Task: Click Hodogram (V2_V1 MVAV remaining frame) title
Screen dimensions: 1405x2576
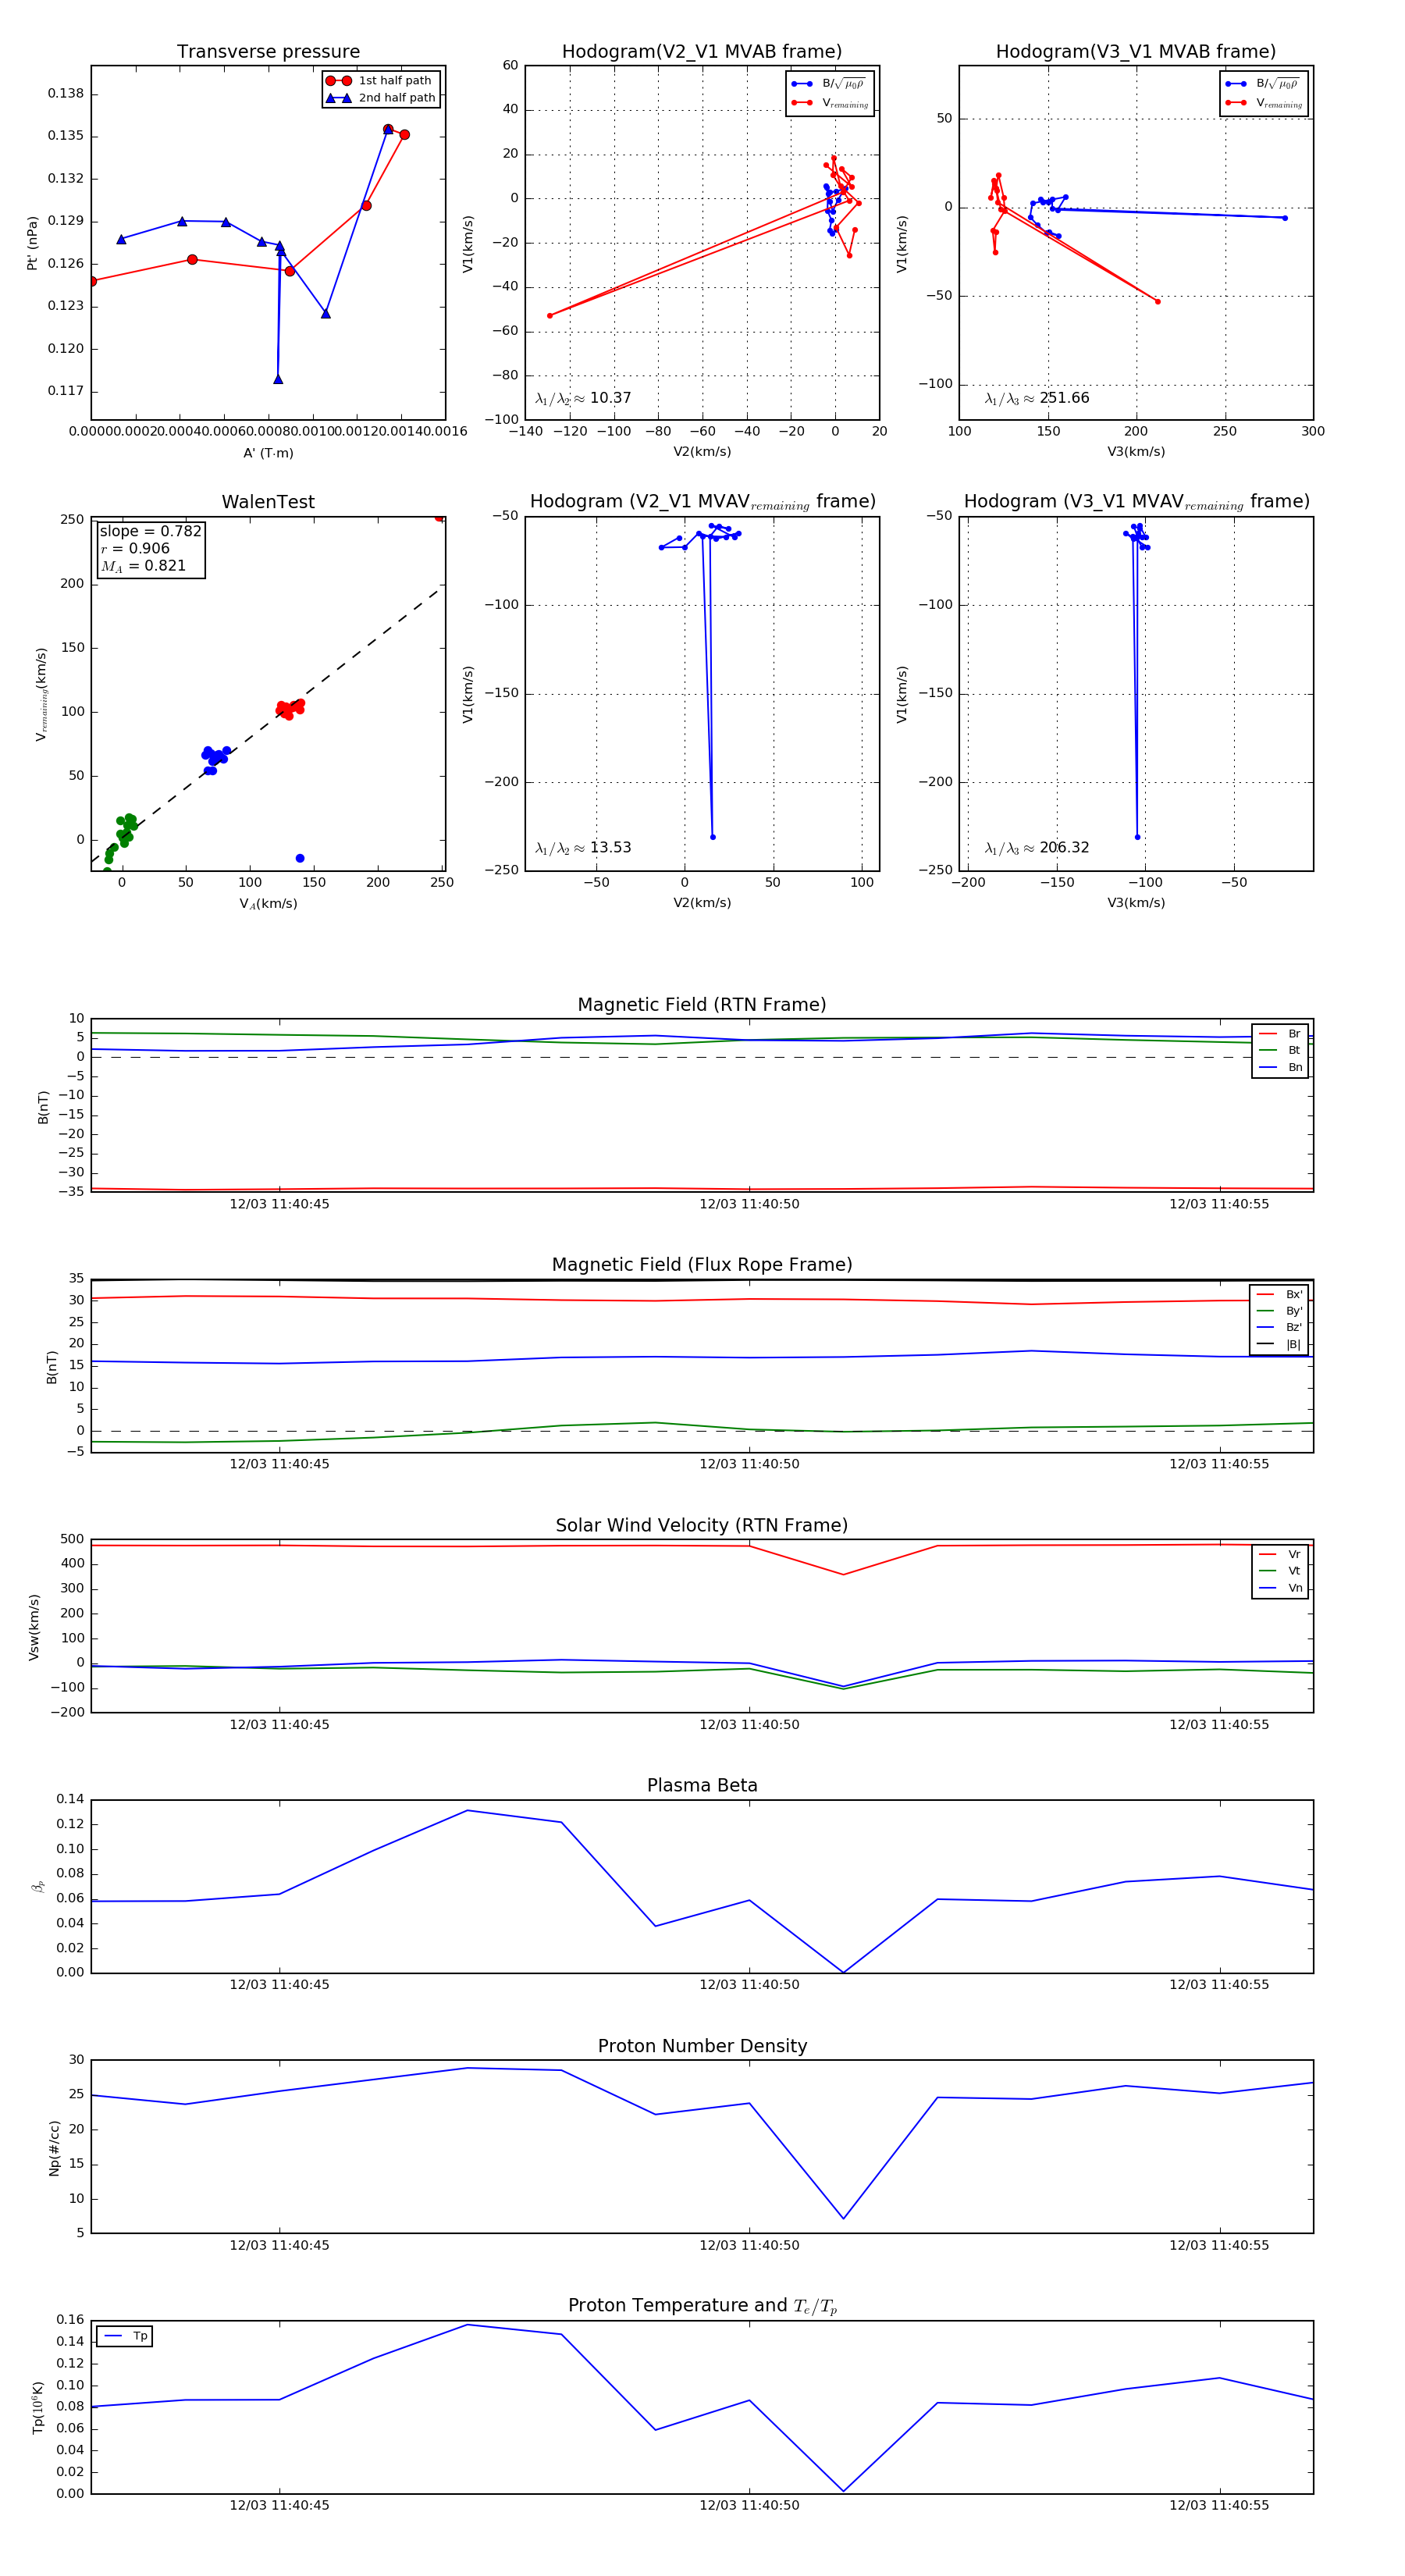Action: coord(702,502)
